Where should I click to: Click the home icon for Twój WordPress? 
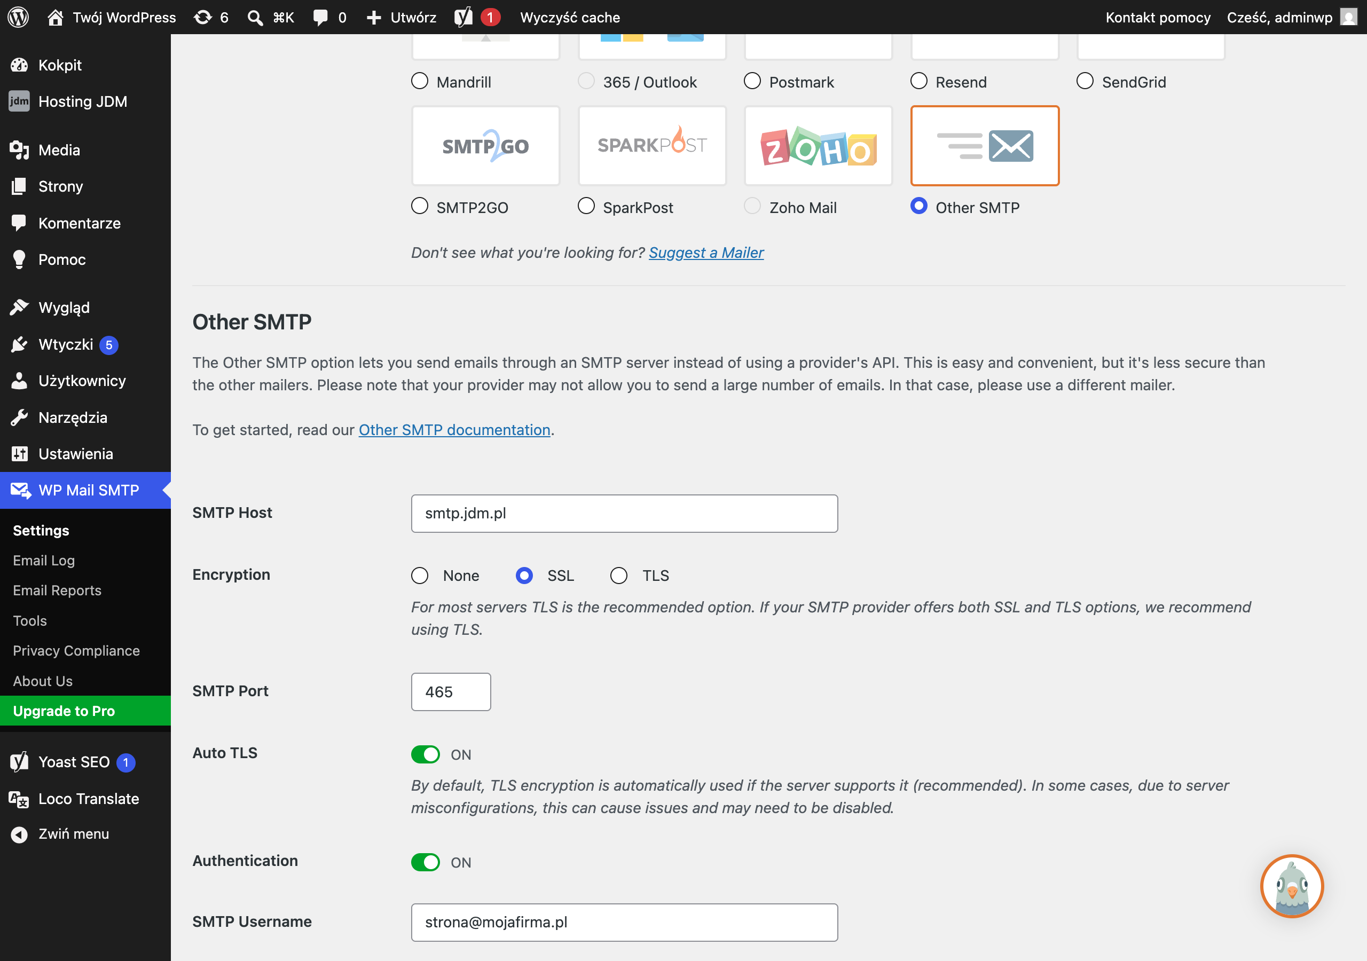pyautogui.click(x=56, y=17)
